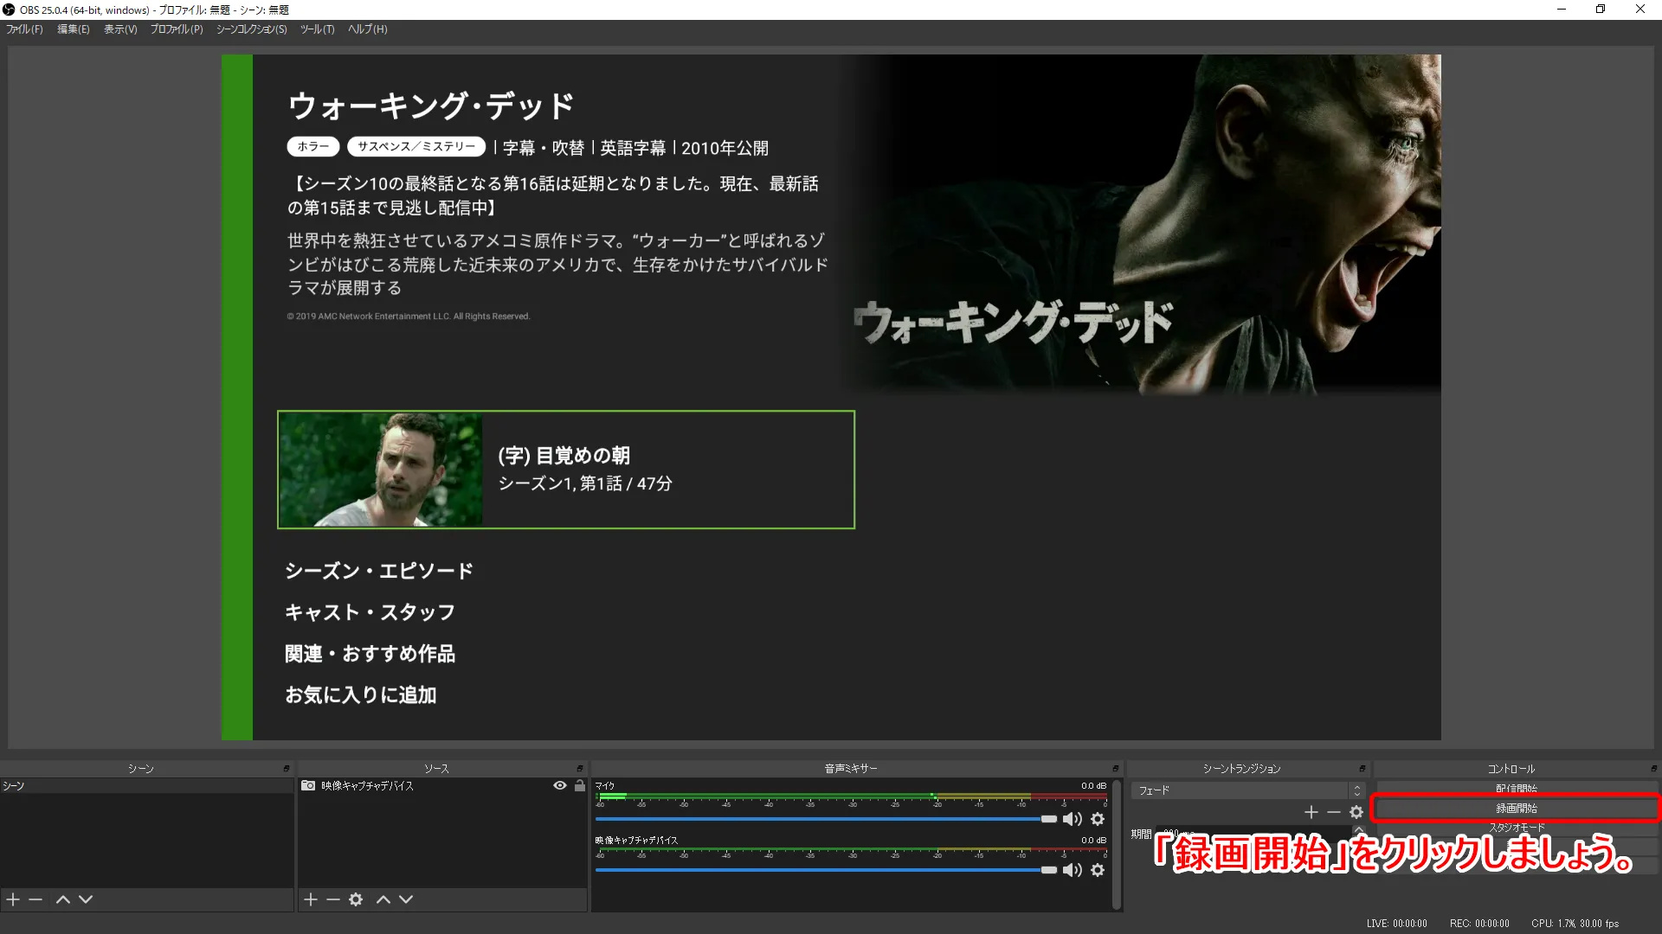1662x934 pixels.
Task: Click the ホラー genre tag in the preview
Action: pos(312,147)
